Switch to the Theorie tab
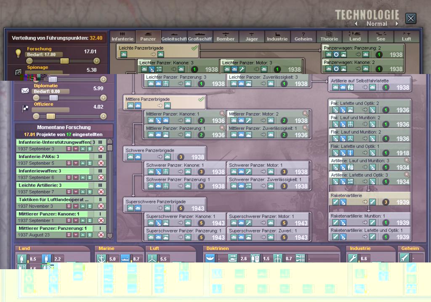Viewport: 431px width, 302px height. click(329, 37)
